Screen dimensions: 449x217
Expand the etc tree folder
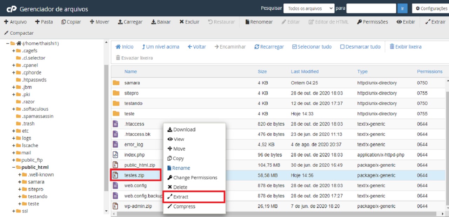tap(14, 131)
